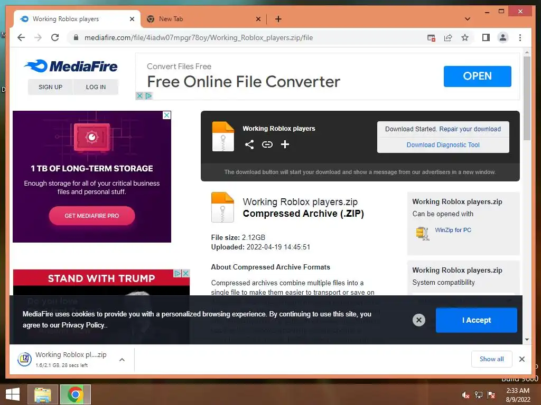Click the network tray icon
The image size is (541, 405).
(479, 395)
